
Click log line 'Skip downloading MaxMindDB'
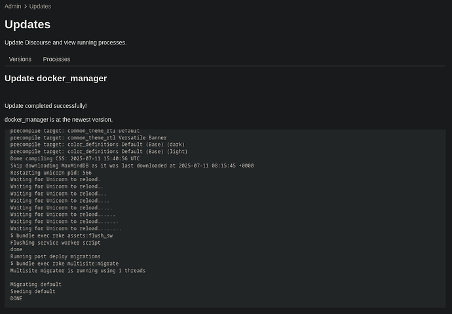[x=132, y=166]
